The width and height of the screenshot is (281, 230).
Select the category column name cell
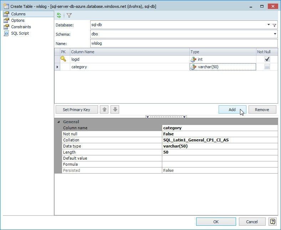[130, 67]
